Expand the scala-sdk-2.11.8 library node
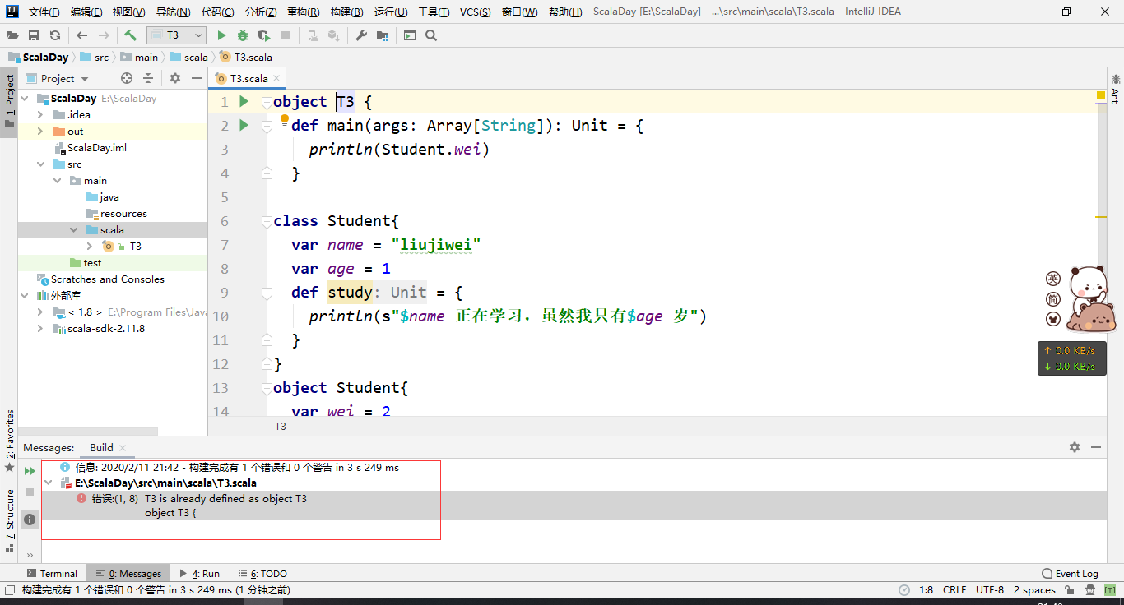1124x605 pixels. point(39,328)
